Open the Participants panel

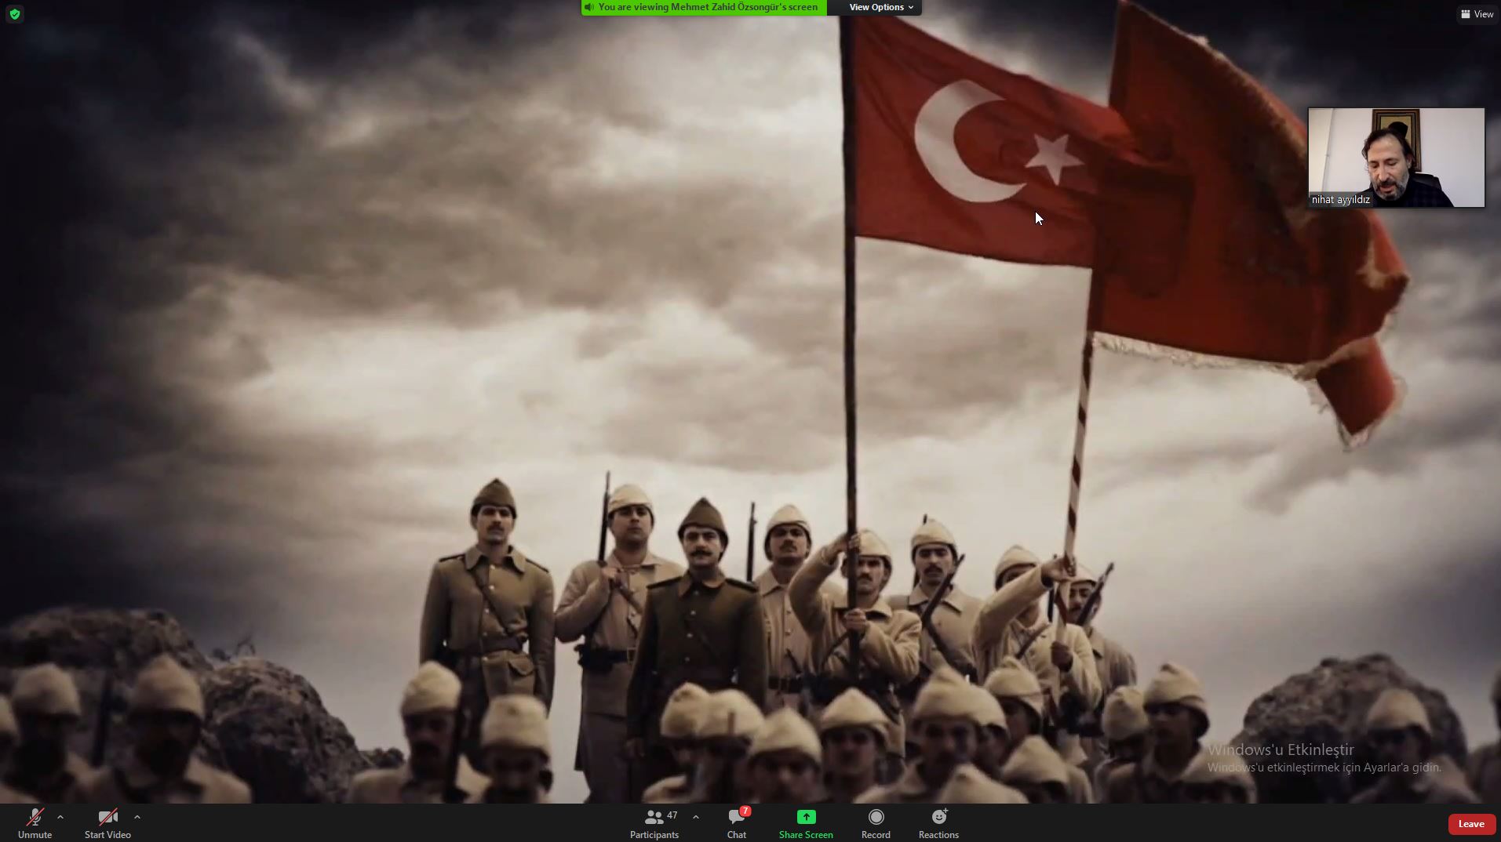click(654, 823)
